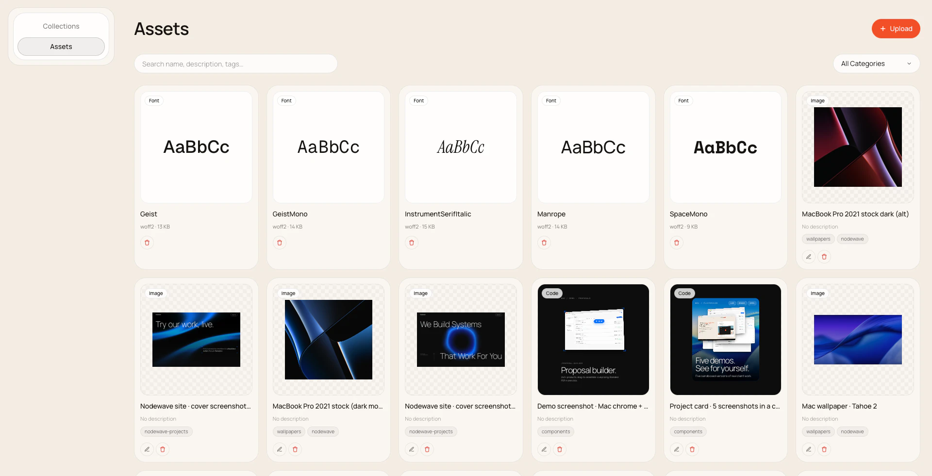Delete the InstrumentSerifItalic font asset
This screenshot has height=476, width=932.
click(x=411, y=243)
